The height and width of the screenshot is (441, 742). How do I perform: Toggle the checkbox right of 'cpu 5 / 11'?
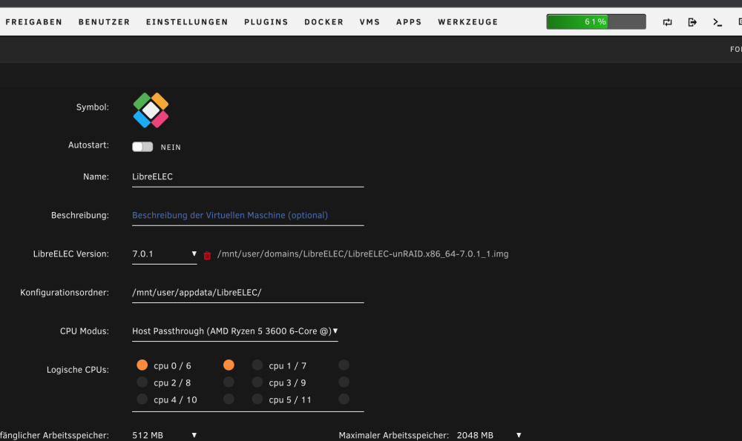click(x=344, y=399)
